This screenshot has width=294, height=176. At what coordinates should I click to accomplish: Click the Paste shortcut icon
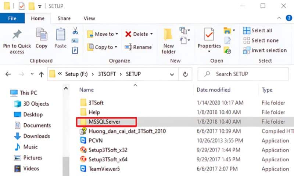(x=75, y=50)
